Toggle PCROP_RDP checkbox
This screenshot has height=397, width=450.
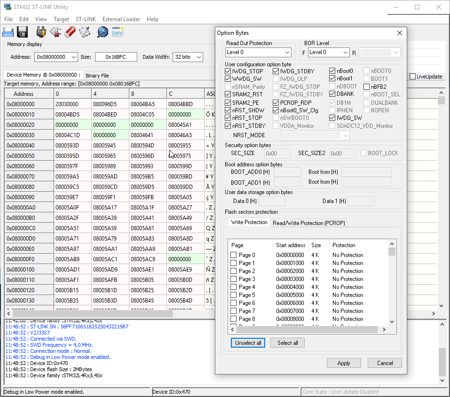click(x=276, y=102)
